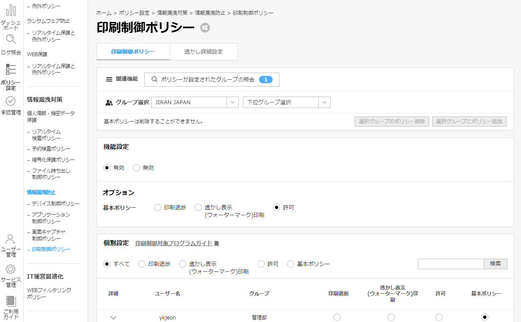Image resolution: width=521 pixels, height=322 pixels.
Task: Open the ポリシー設定 sidebar icon
Action: point(11,70)
